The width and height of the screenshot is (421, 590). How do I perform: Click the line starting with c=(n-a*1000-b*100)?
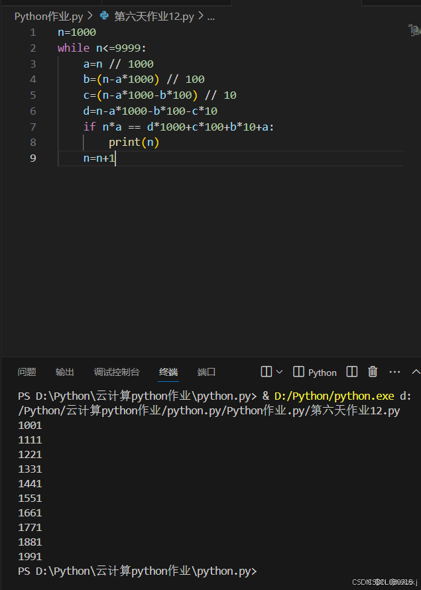click(x=160, y=95)
